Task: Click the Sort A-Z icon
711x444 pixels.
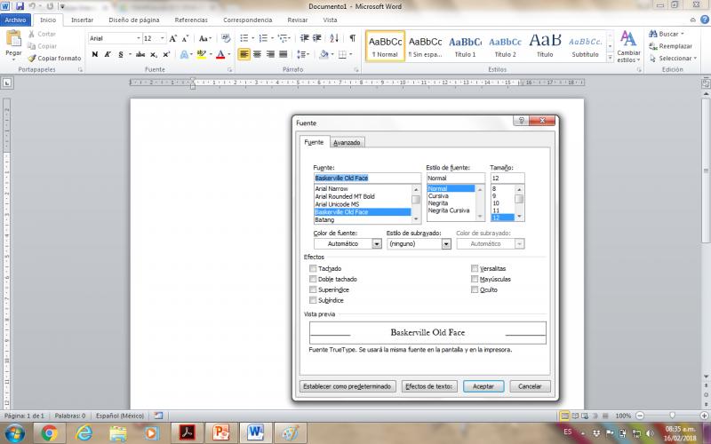Action: [x=334, y=38]
